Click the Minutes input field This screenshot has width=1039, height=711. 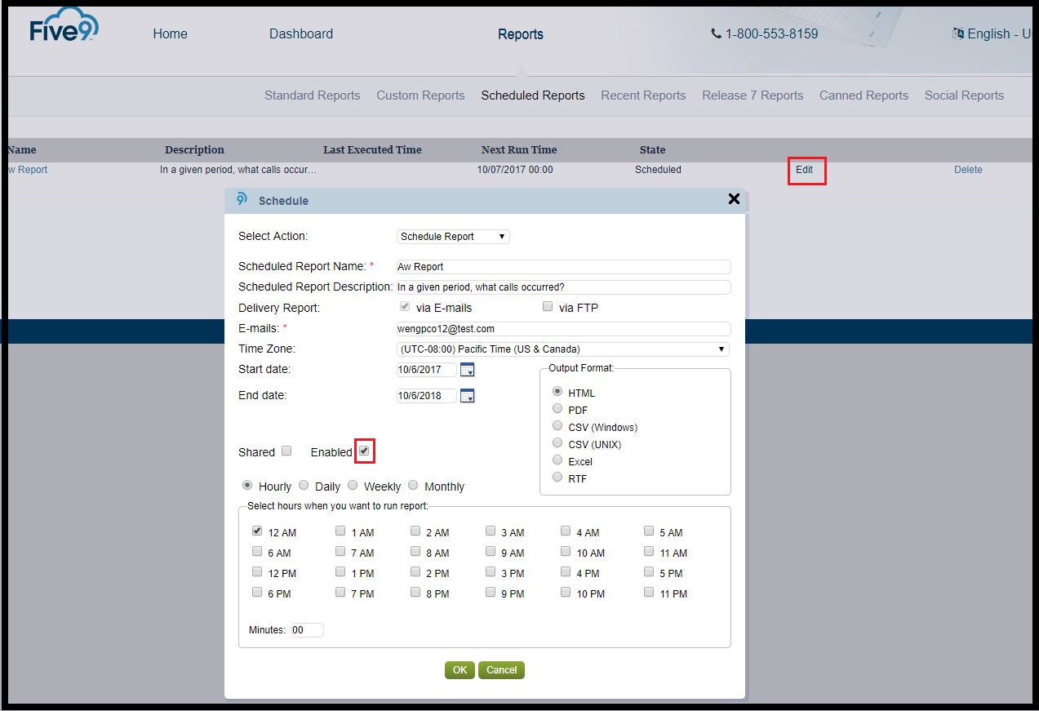tap(307, 629)
